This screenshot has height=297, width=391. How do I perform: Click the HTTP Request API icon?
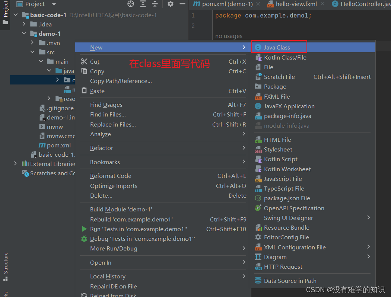(x=258, y=267)
